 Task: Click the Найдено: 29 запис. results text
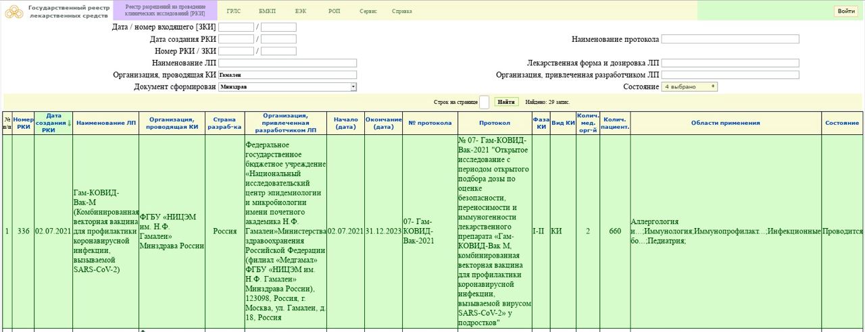pos(547,102)
